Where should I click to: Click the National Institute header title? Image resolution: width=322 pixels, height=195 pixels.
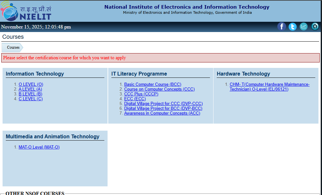pyautogui.click(x=187, y=7)
